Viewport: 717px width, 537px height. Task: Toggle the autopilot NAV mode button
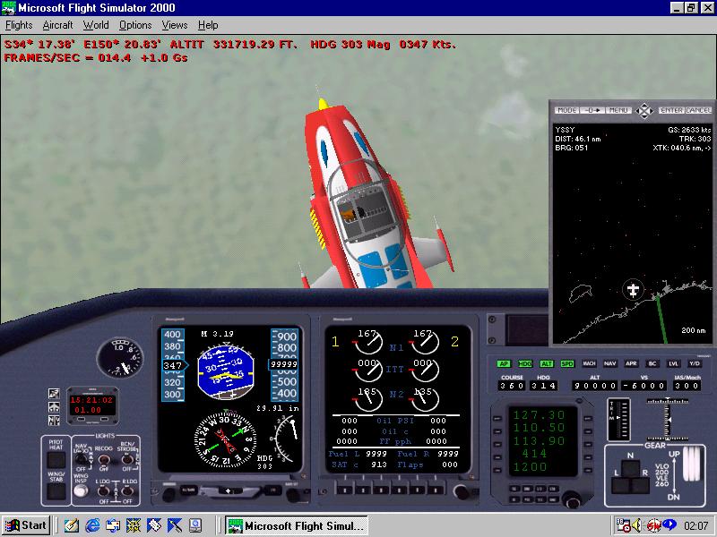(x=610, y=364)
